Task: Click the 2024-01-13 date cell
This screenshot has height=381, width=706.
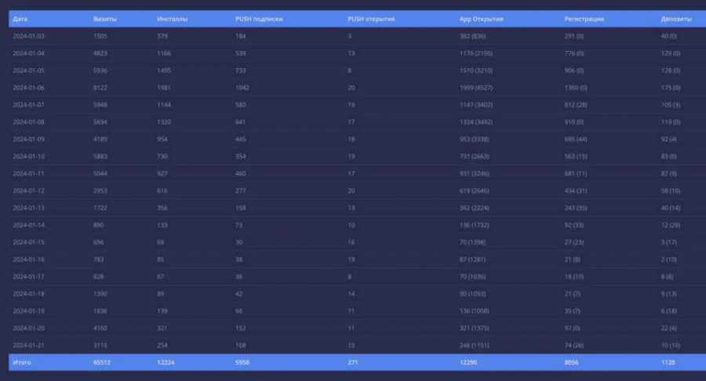Action: click(28, 208)
